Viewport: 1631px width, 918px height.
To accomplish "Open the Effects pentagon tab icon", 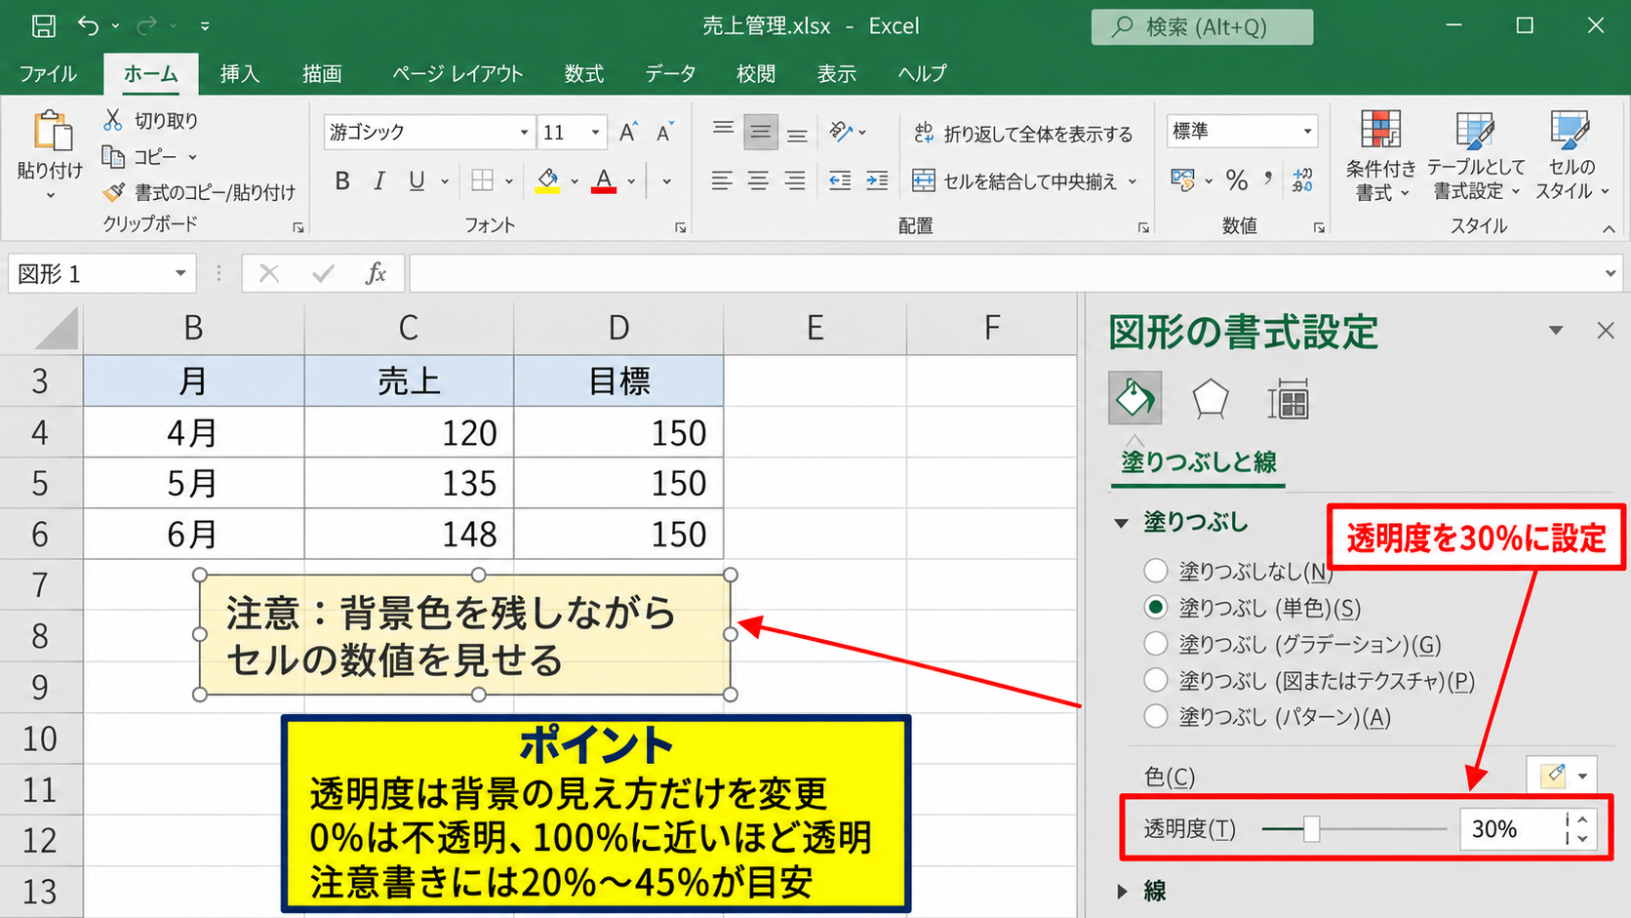I will coord(1211,399).
